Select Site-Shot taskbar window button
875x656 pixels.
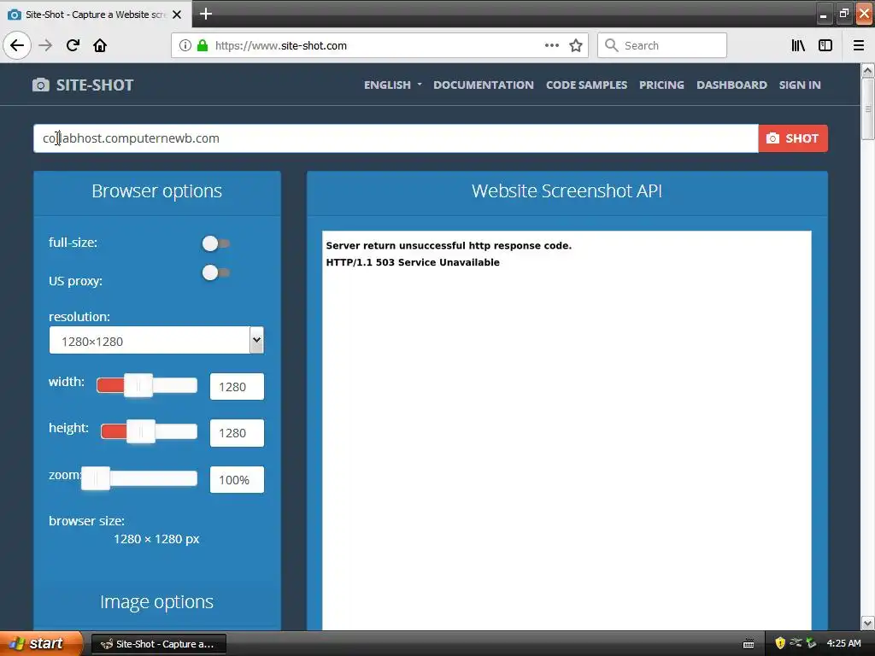[x=158, y=644]
